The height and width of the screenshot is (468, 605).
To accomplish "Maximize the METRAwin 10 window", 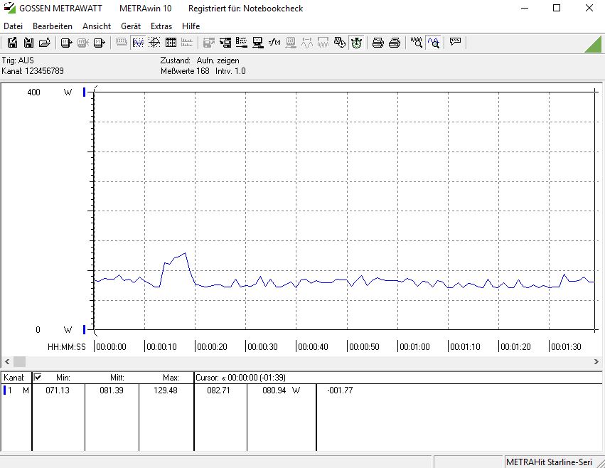I will coord(557,8).
